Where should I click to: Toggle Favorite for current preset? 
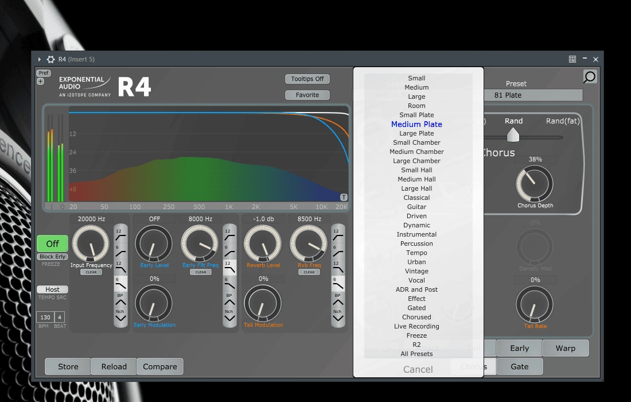pyautogui.click(x=307, y=95)
